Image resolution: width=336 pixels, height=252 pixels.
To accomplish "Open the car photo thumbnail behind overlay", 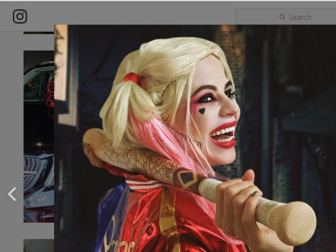I will pos(39,137).
